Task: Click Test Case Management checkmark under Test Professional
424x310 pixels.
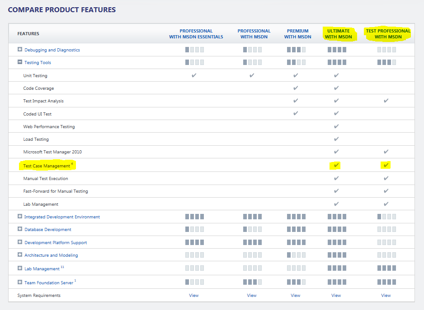Action: click(386, 165)
